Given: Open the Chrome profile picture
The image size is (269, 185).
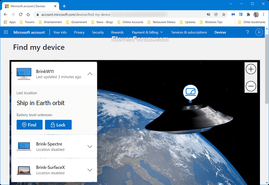Looking at the screenshot, I should coord(256,15).
